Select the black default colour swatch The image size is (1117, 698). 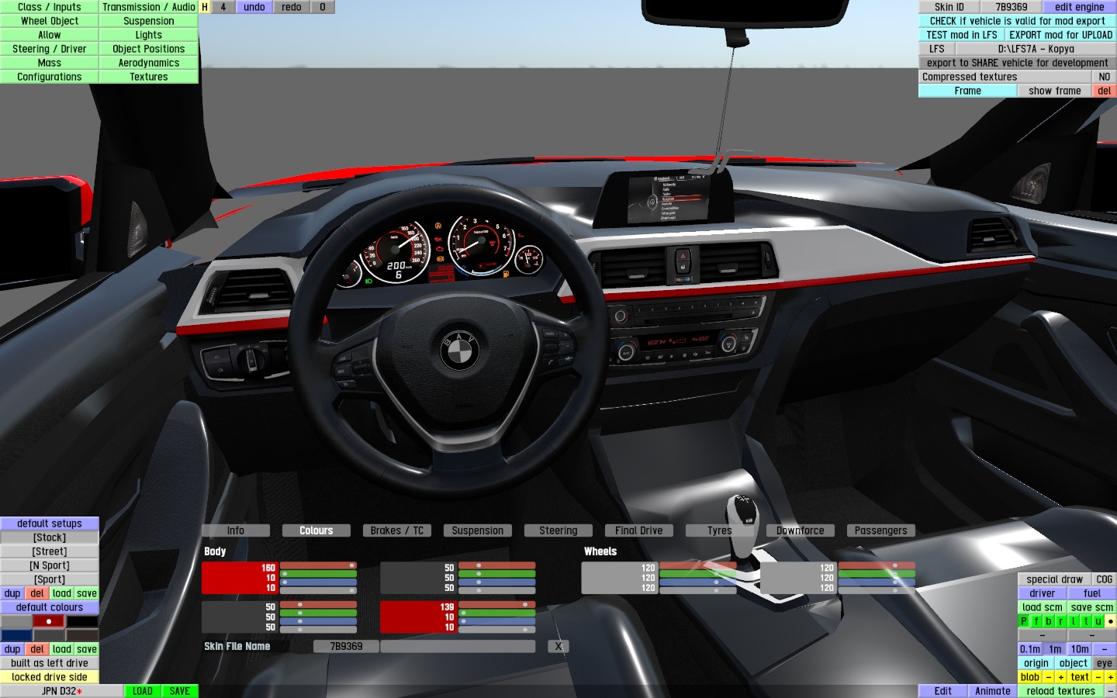[82, 621]
